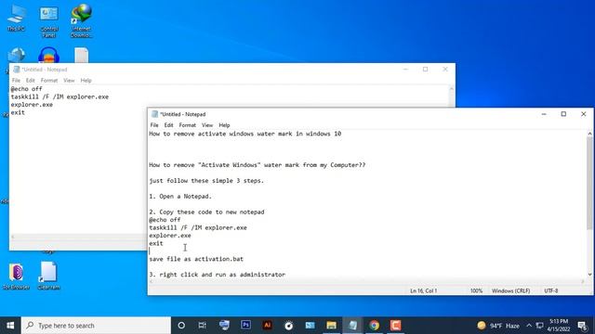Image resolution: width=595 pixels, height=334 pixels.
Task: Click line '1. Open a Notepad.'
Action: pyautogui.click(x=180, y=196)
